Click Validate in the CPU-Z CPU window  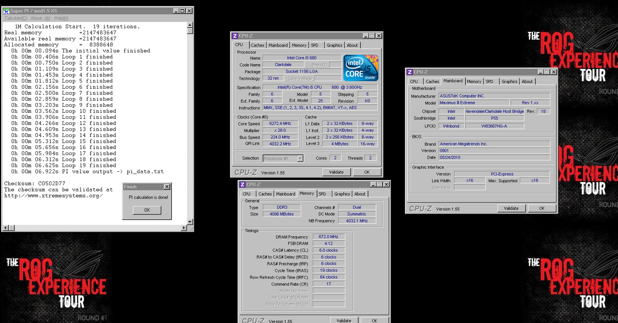(336, 172)
